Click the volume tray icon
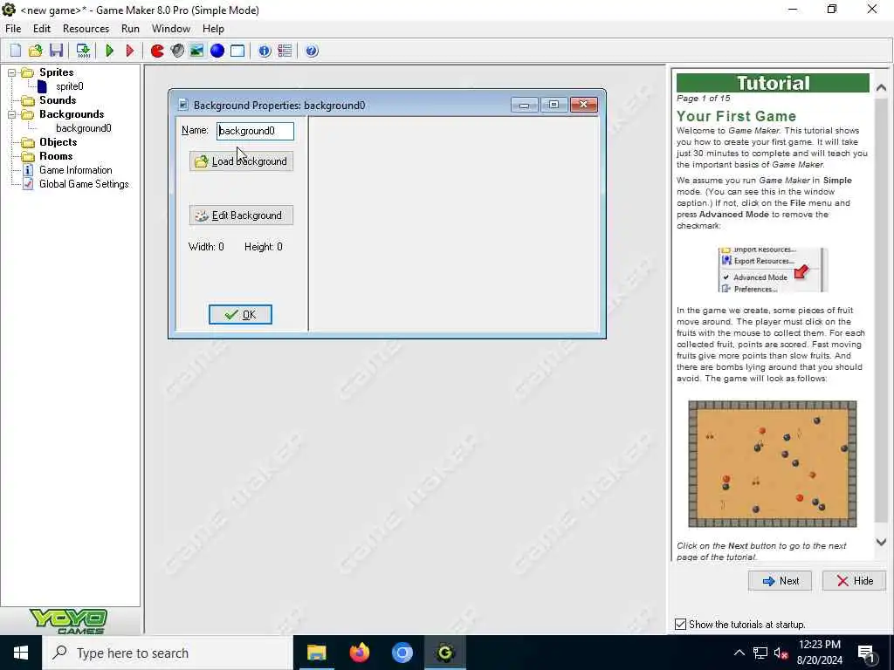Viewport: 894px width, 670px height. (781, 653)
